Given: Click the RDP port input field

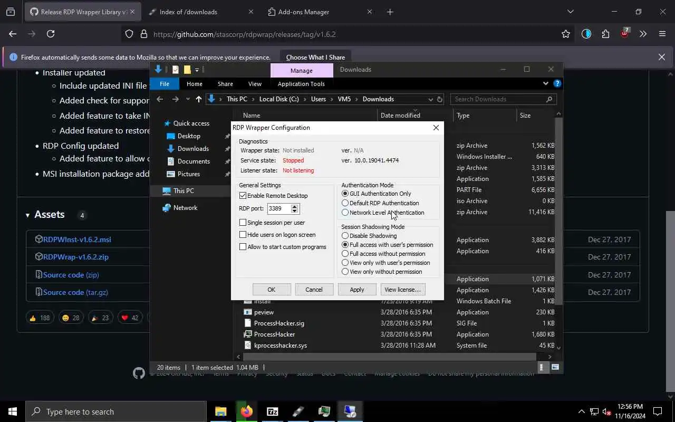Looking at the screenshot, I should click(279, 208).
